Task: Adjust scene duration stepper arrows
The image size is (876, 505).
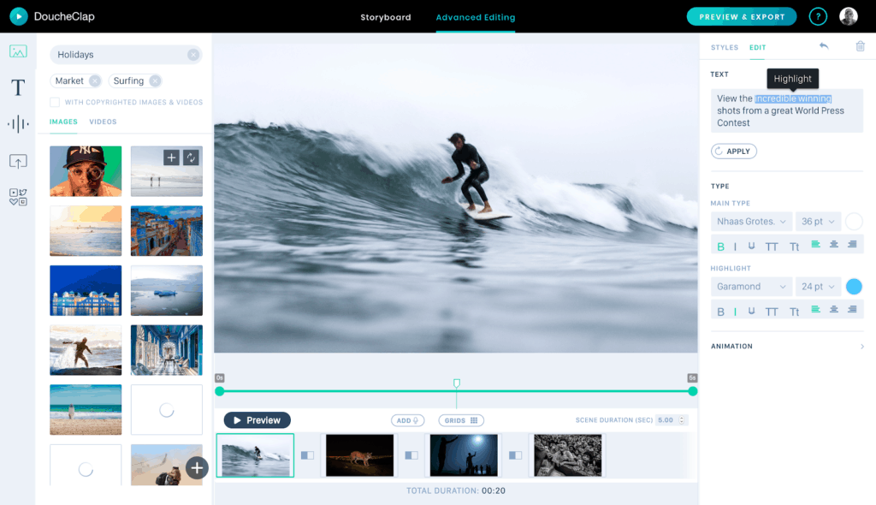Action: pyautogui.click(x=682, y=420)
